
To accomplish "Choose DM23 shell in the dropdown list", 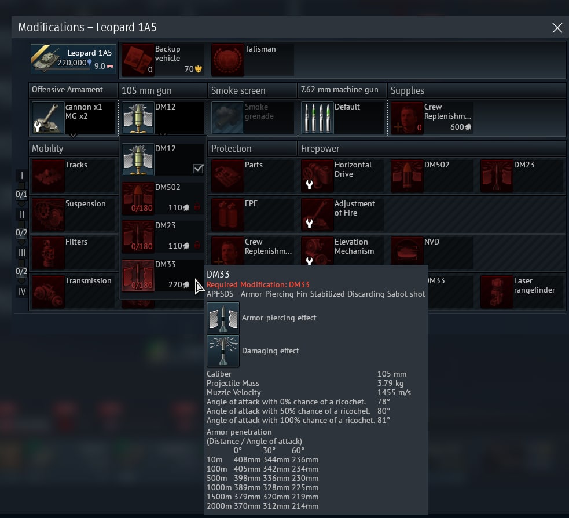I will pyautogui.click(x=163, y=237).
